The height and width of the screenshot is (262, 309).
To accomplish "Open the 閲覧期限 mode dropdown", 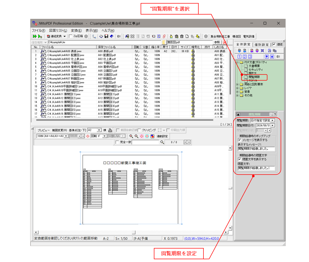I will (273, 120).
